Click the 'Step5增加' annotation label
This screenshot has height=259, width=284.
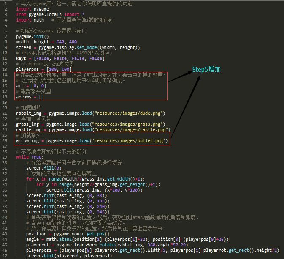[206, 69]
